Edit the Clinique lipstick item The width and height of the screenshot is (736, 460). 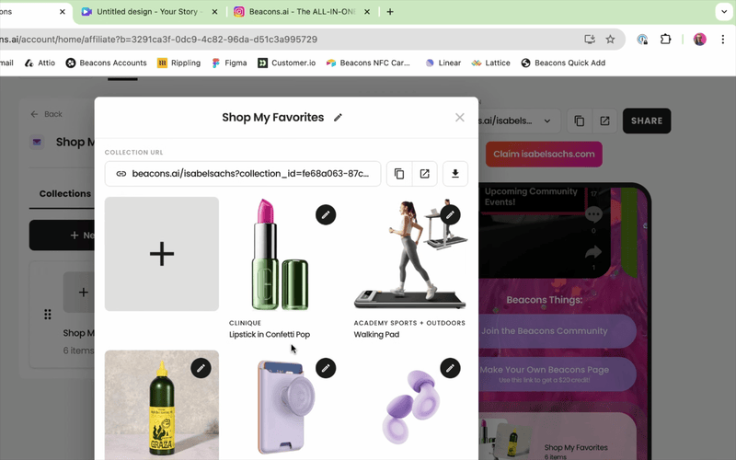pos(326,215)
